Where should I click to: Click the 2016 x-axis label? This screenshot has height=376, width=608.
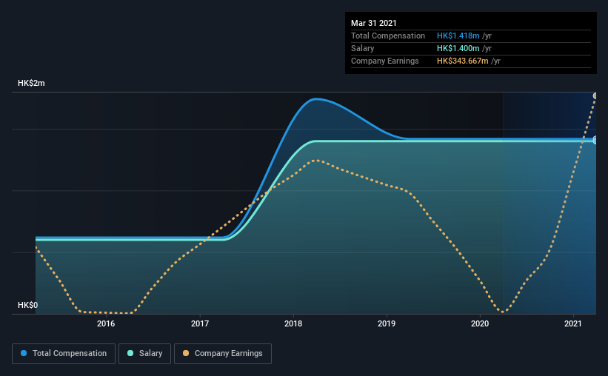[106, 323]
